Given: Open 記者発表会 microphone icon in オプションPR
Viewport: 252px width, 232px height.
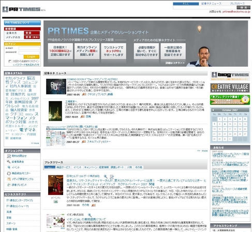Looking at the screenshot, I should pos(9,162).
